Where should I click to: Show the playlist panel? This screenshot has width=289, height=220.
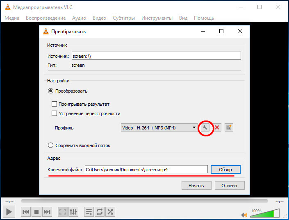point(89,212)
